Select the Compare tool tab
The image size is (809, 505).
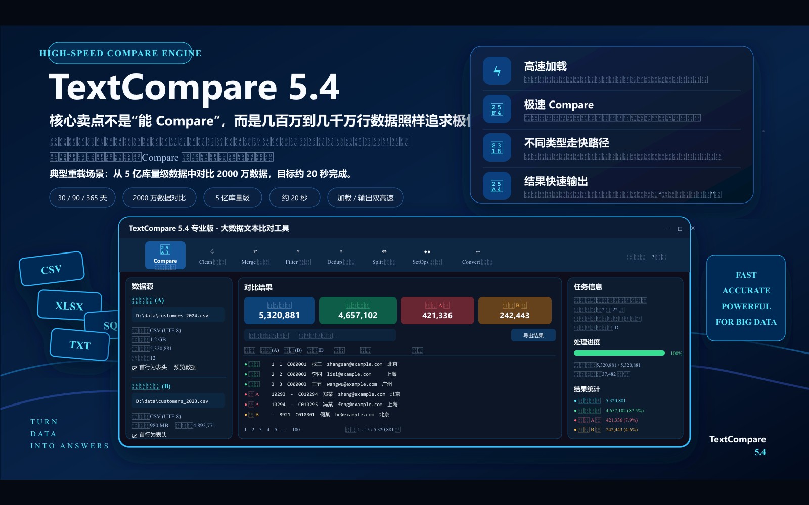click(x=165, y=255)
